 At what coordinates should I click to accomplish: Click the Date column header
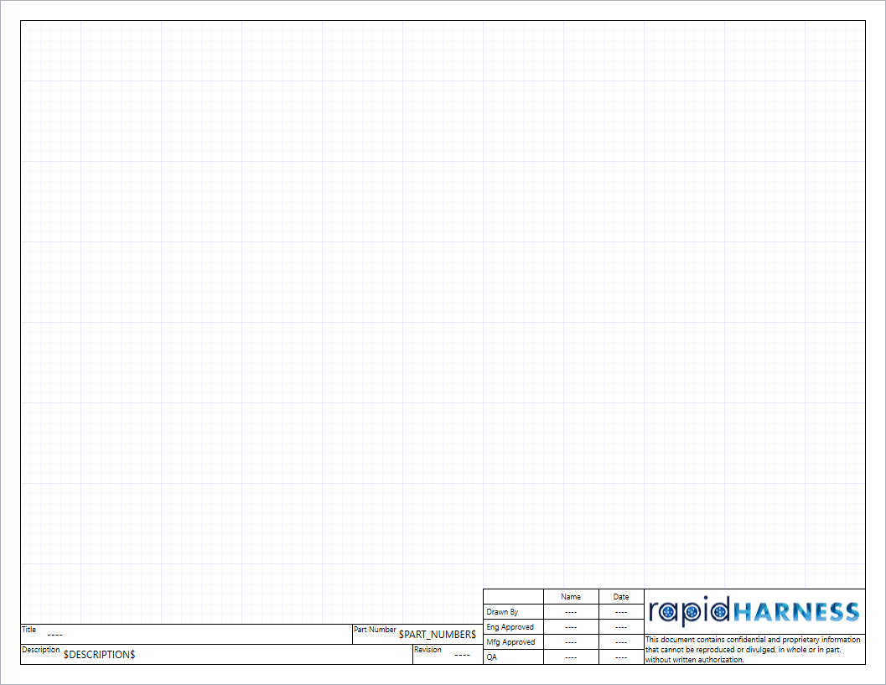click(621, 597)
